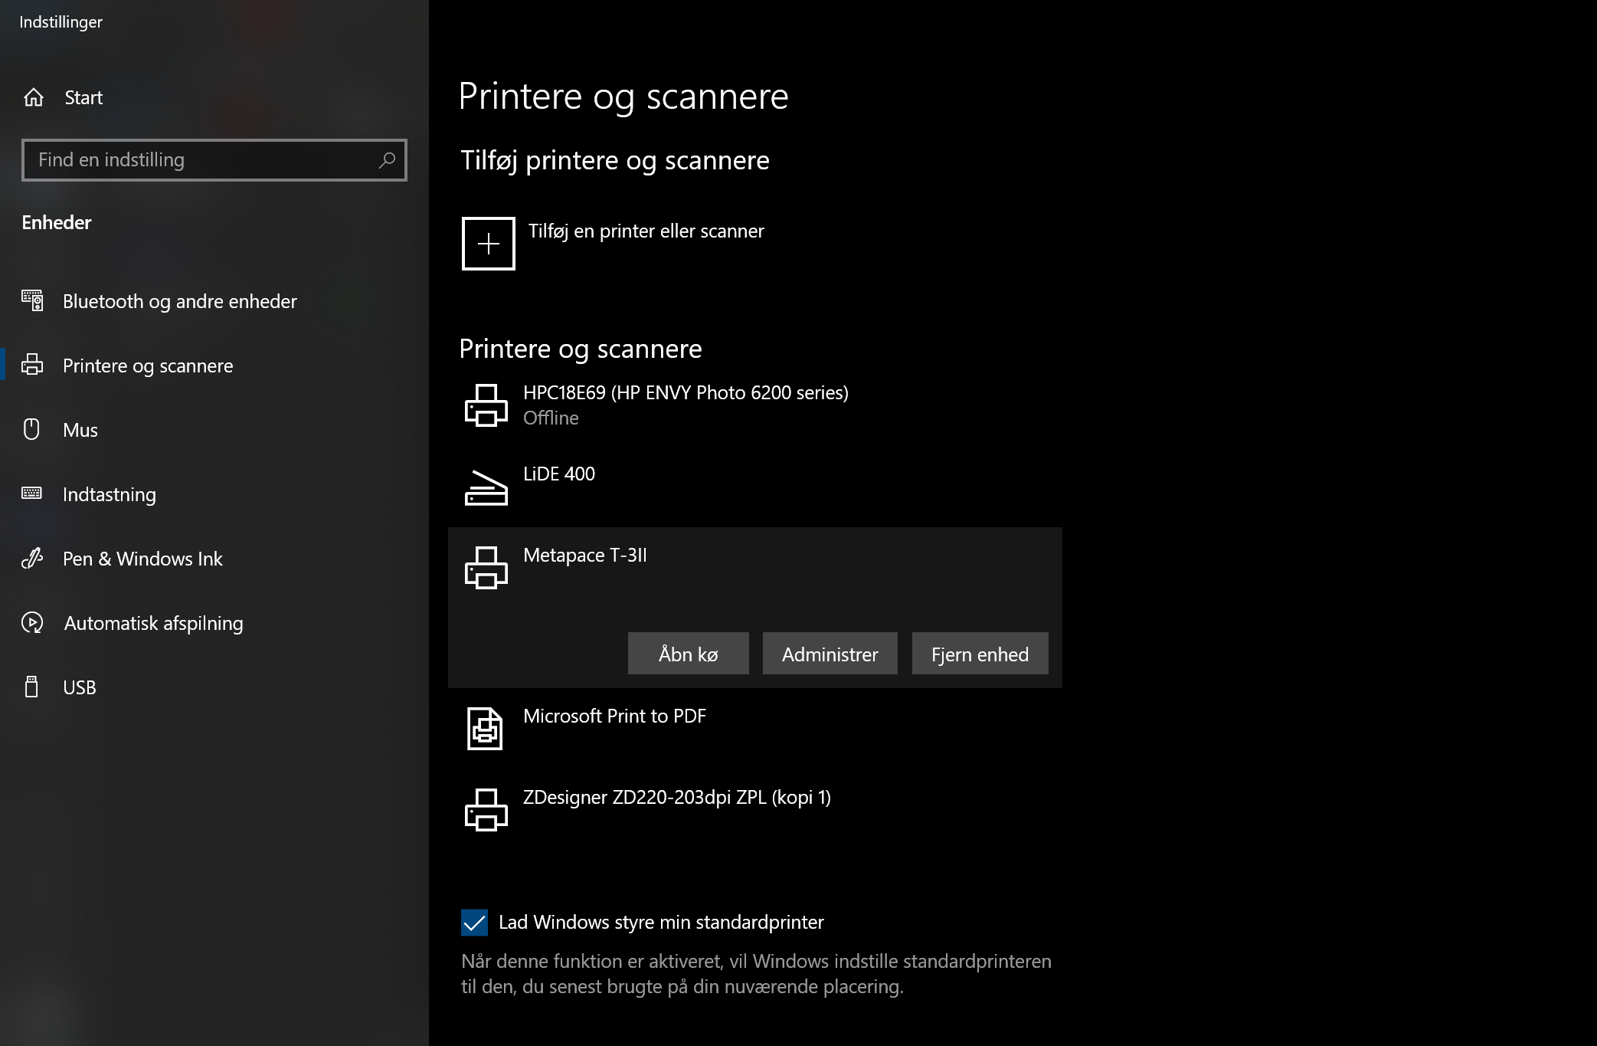Screen dimensions: 1597x1046
Task: Uncheck Lad Windows styre min standardprinter
Action: (475, 923)
